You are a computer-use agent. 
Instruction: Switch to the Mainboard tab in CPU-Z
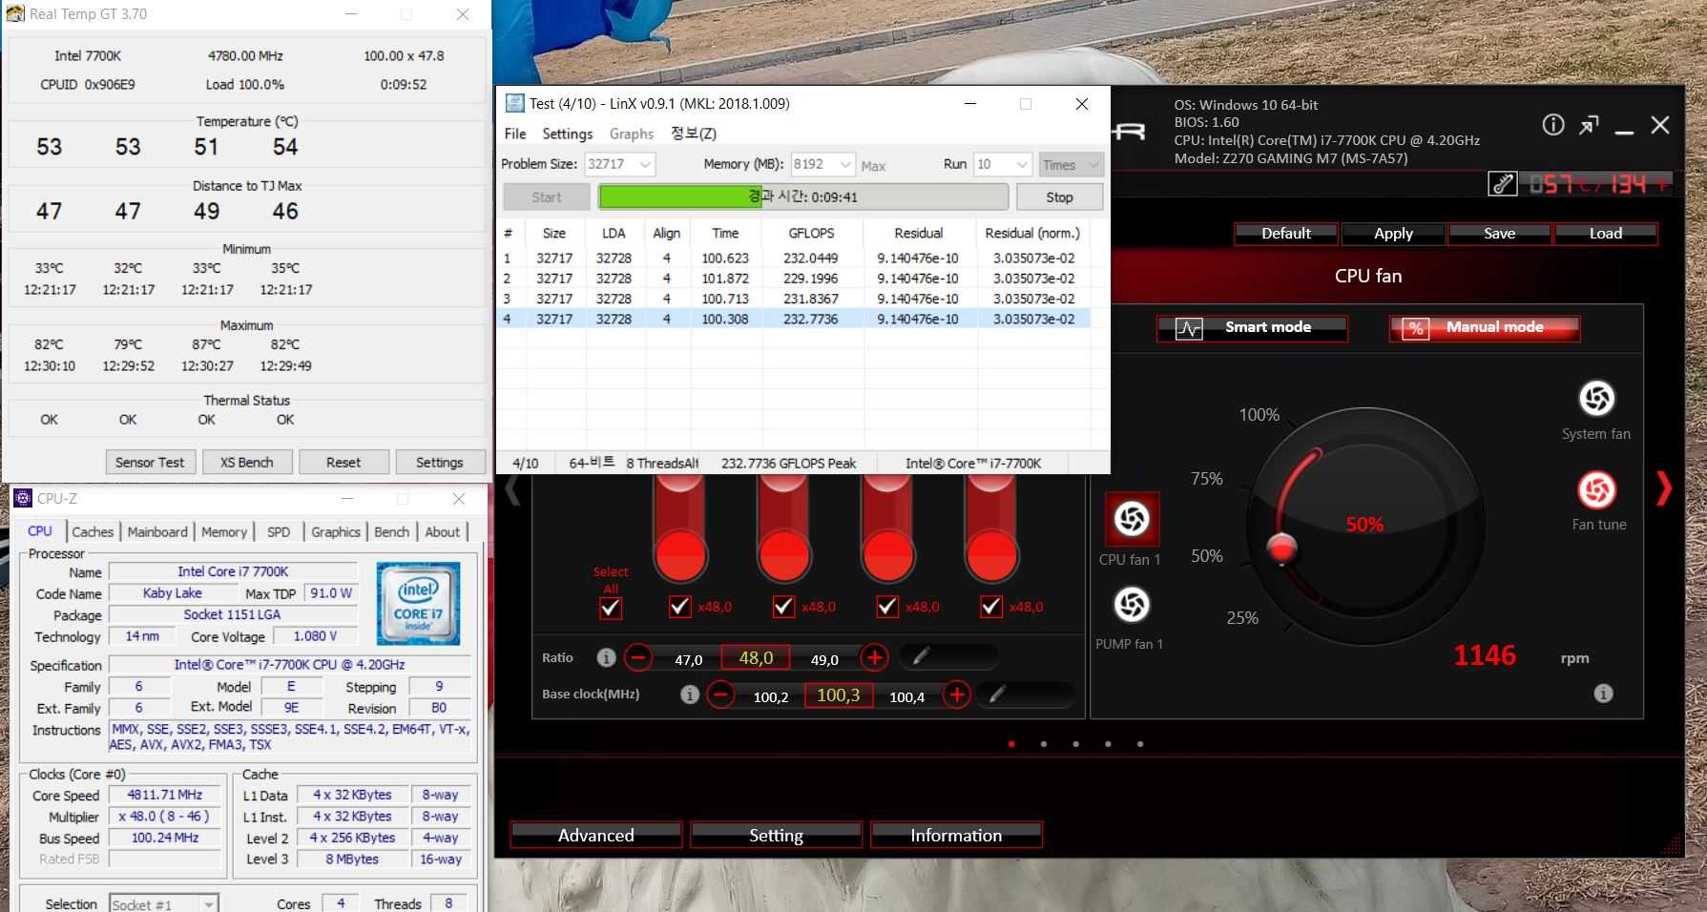(x=157, y=532)
